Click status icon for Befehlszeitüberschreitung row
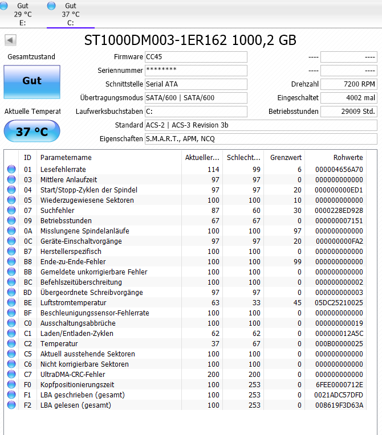 point(11,282)
